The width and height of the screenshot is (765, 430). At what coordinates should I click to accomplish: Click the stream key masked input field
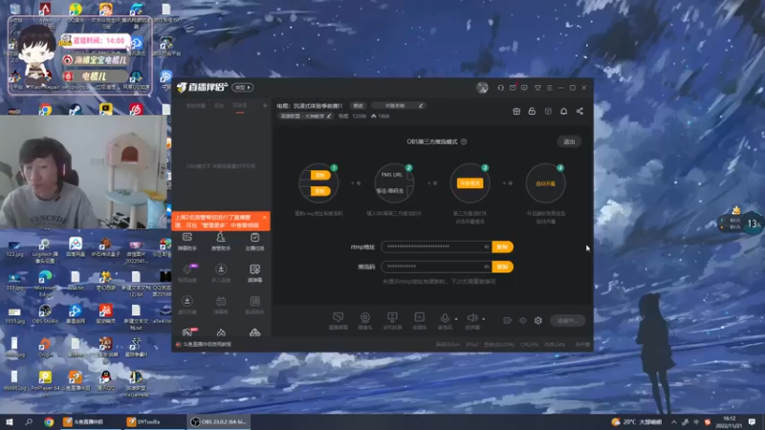coord(436,267)
